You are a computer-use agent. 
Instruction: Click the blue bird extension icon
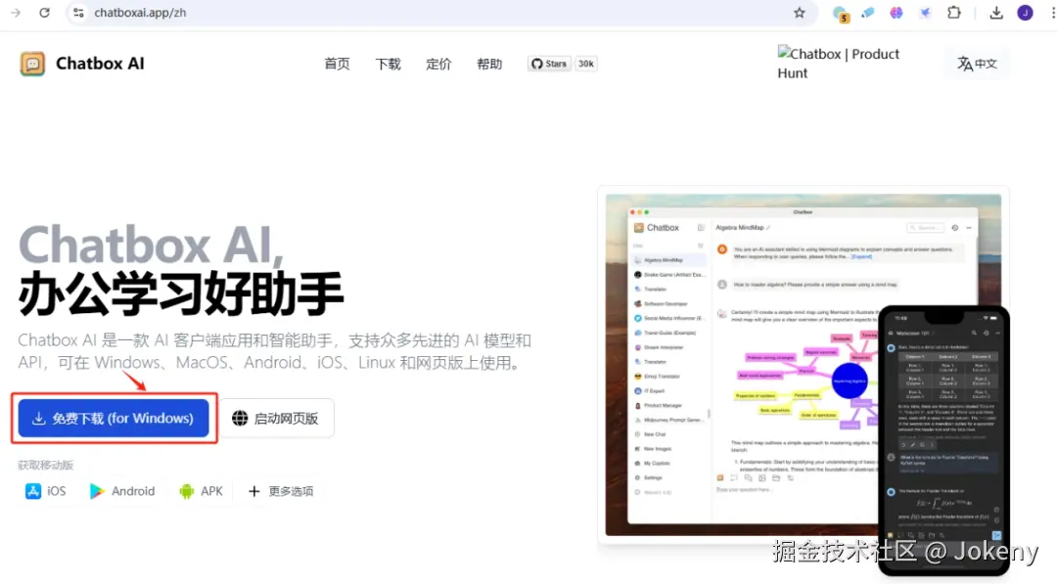coord(925,13)
